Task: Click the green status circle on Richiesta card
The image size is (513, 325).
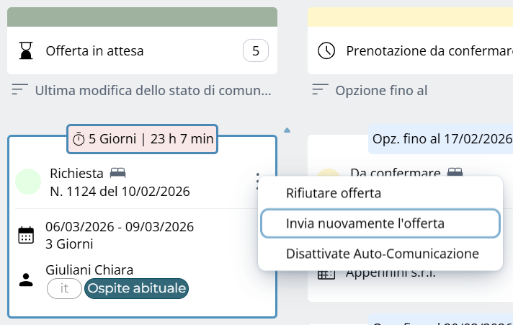Action: [x=28, y=182]
